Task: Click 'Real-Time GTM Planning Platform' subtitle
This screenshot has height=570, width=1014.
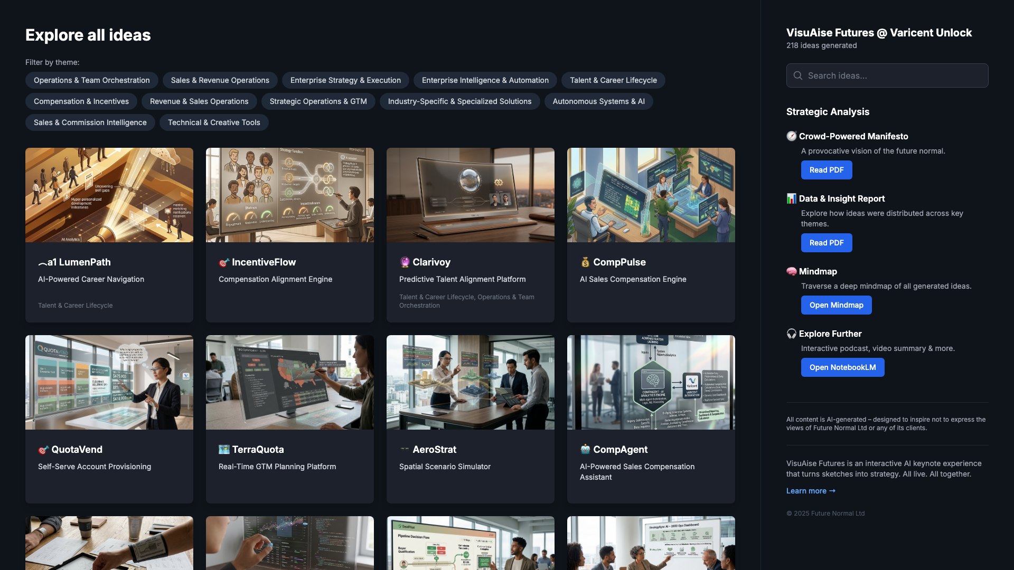Action: [277, 467]
